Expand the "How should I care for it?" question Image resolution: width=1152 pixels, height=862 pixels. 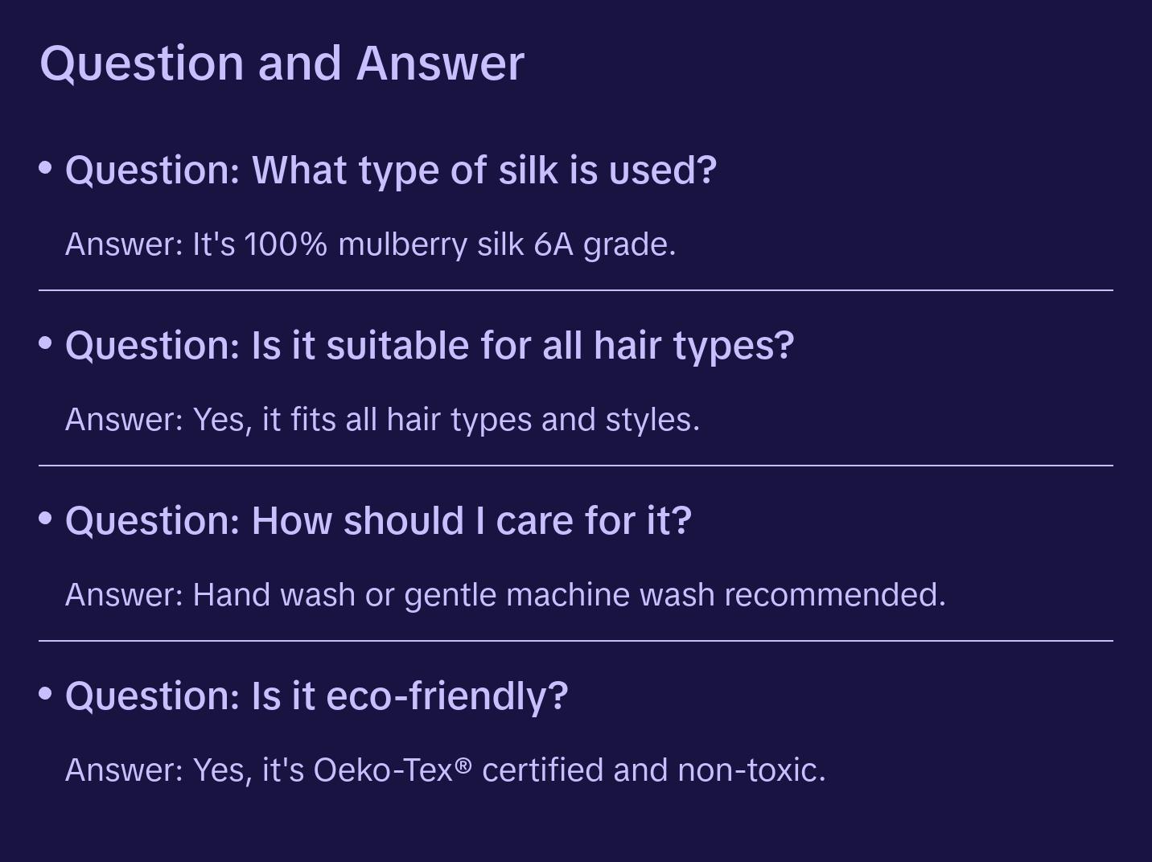pos(378,521)
